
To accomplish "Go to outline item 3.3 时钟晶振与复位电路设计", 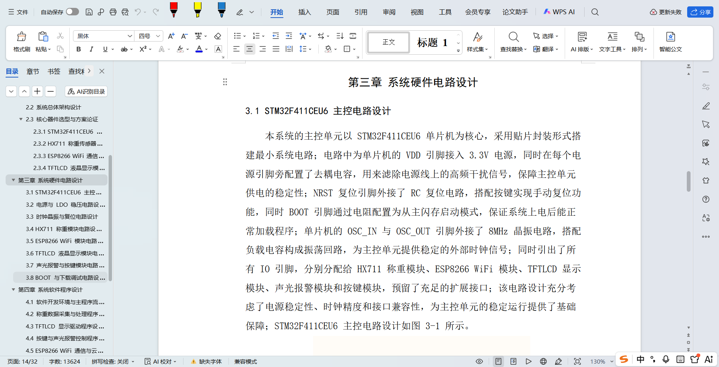I will pos(62,216).
